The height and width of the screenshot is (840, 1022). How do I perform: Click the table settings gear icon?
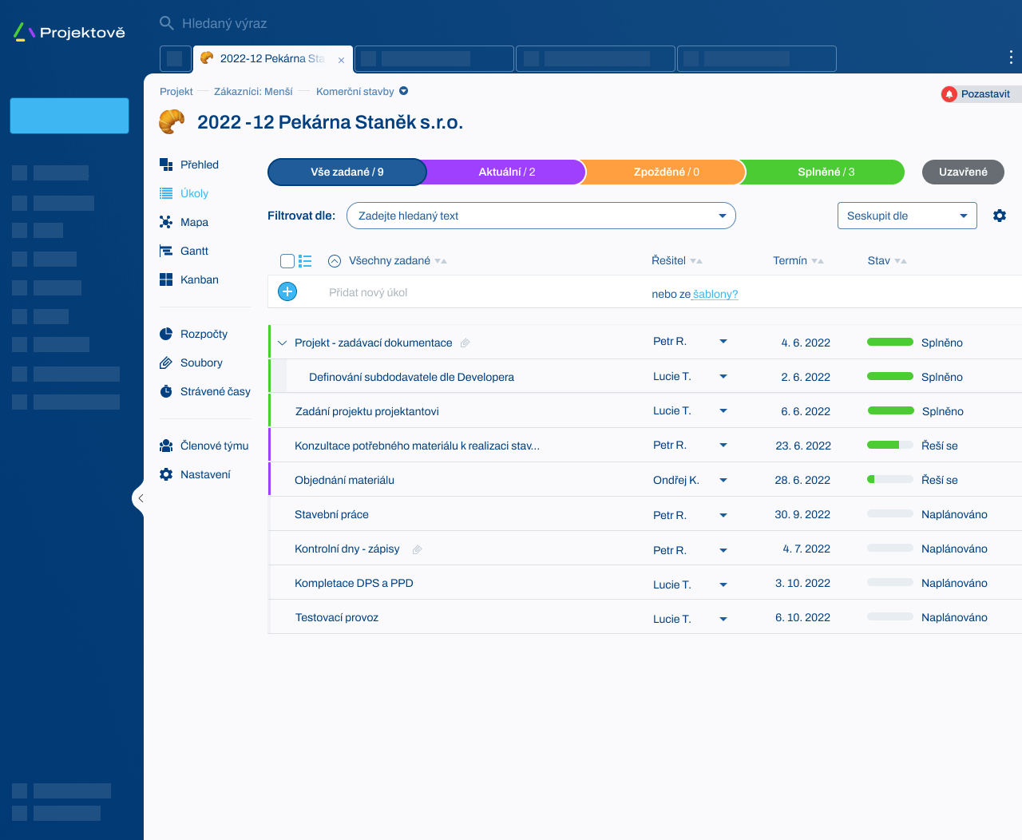(x=1000, y=216)
